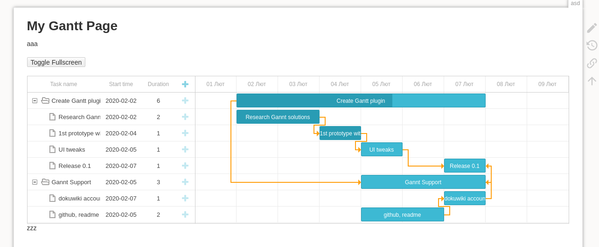599x247 pixels.
Task: Click the plus icon in grid header
Action: click(x=185, y=84)
